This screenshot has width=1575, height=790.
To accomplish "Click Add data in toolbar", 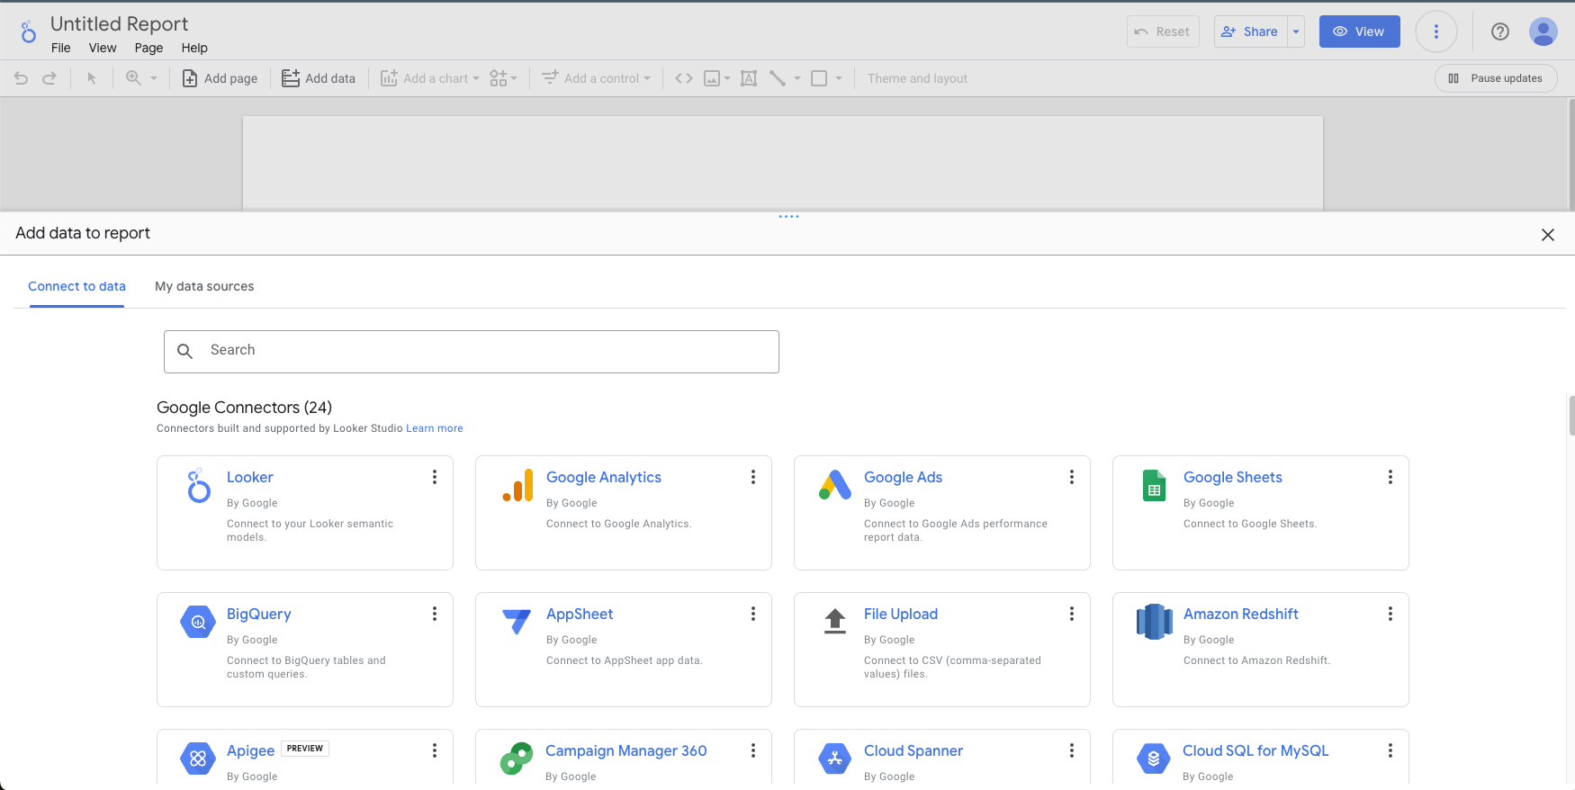I will click(x=319, y=78).
